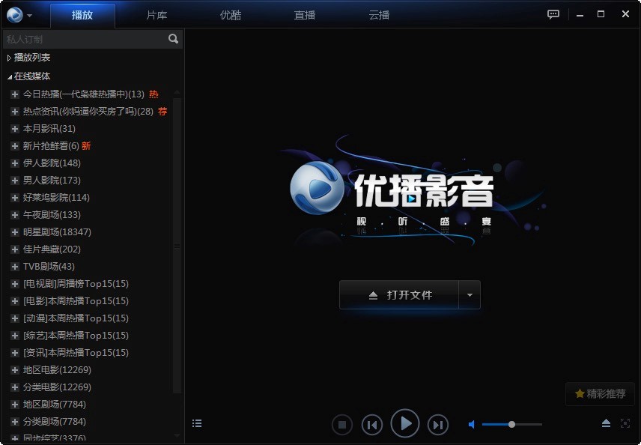Open the feedback message icon
641x445 pixels.
553,15
